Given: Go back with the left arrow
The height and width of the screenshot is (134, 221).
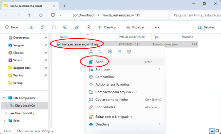Looking at the screenshot, I should pos(6,15).
